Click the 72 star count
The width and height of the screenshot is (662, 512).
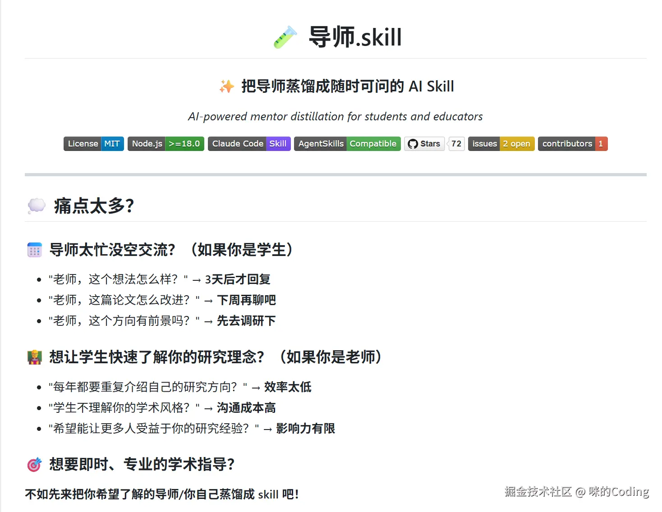click(x=456, y=144)
